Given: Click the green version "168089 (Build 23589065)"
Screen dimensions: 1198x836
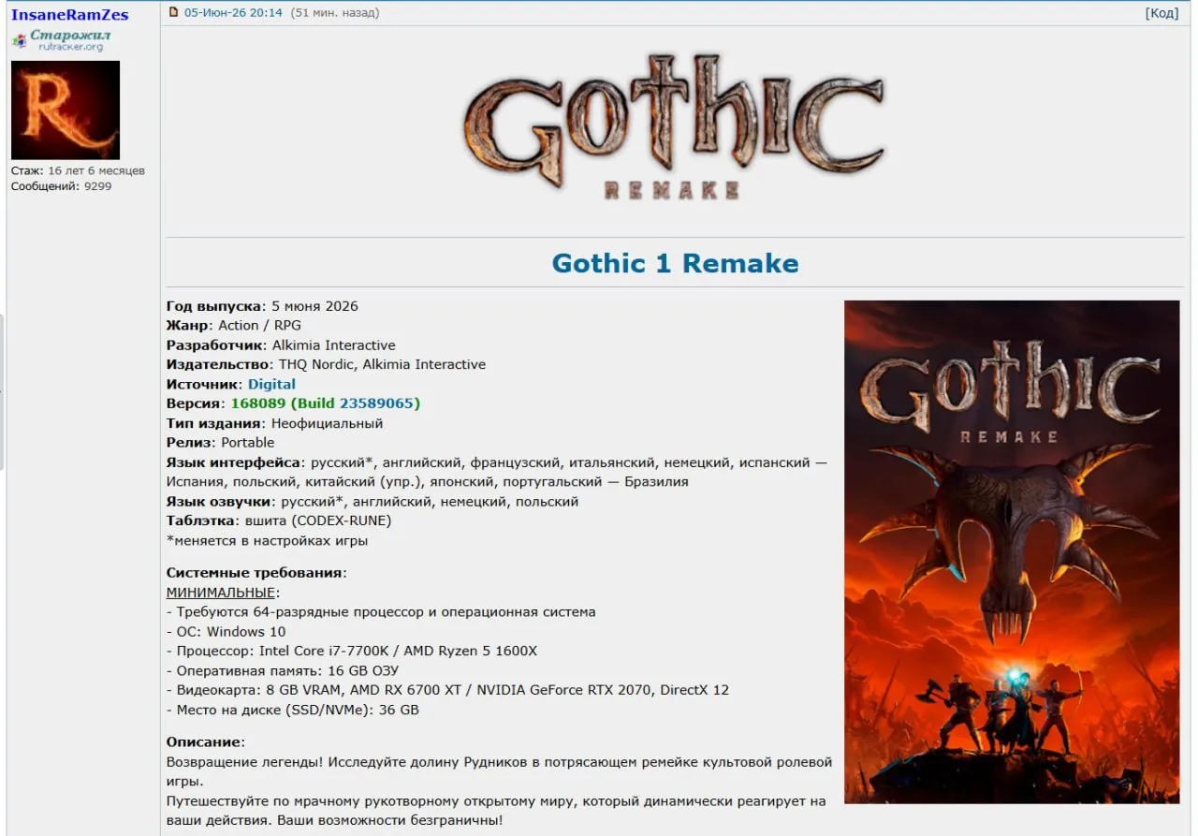Looking at the screenshot, I should pos(326,403).
